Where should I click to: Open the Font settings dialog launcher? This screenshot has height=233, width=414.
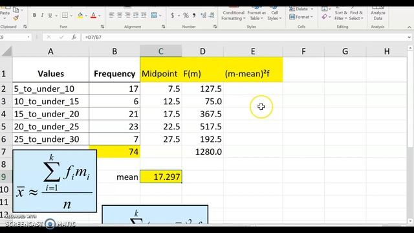click(x=102, y=27)
